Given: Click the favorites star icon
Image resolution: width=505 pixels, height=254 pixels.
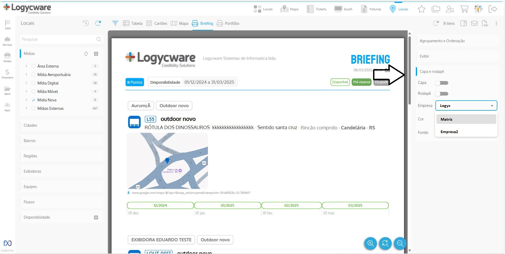Looking at the screenshot, I should [421, 9].
